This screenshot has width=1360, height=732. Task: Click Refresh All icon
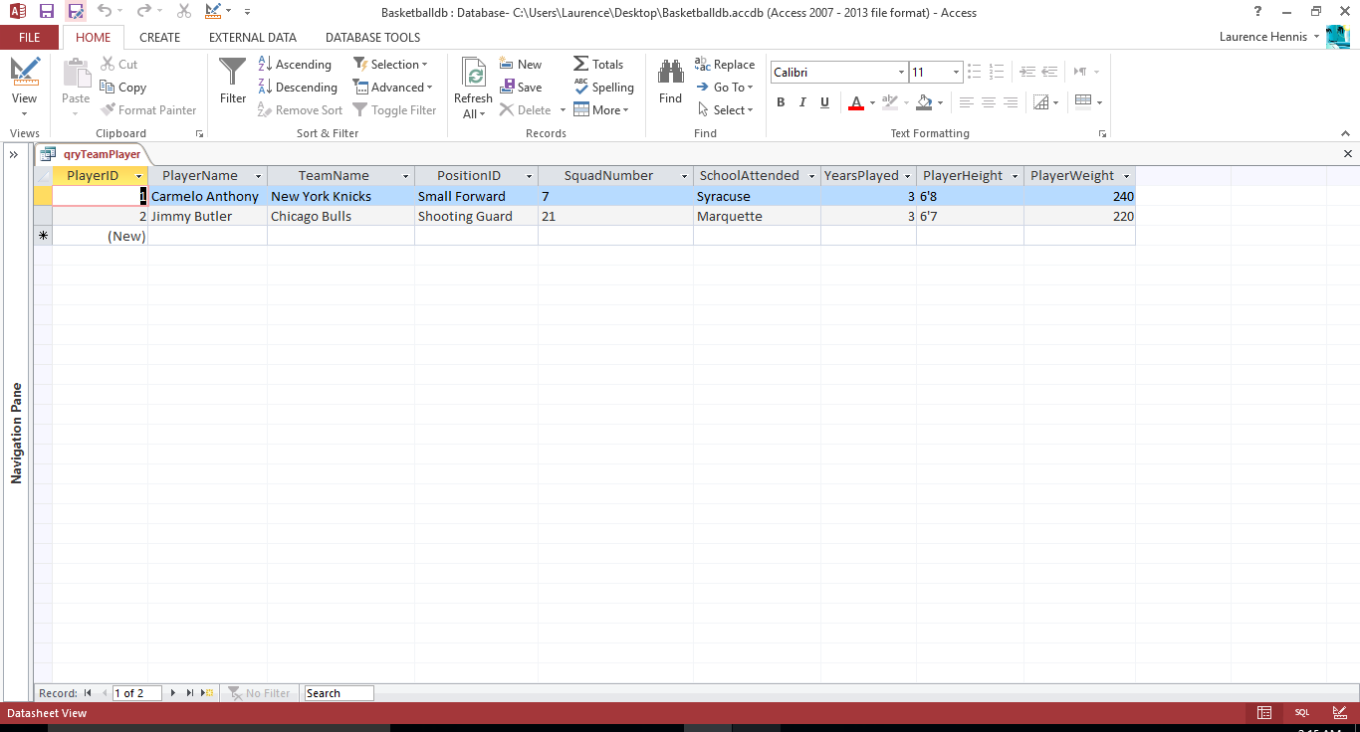475,73
